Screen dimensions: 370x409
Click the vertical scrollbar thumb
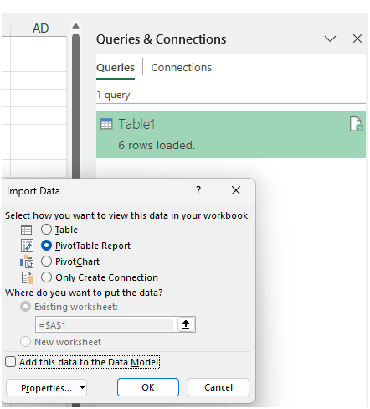coord(75,106)
